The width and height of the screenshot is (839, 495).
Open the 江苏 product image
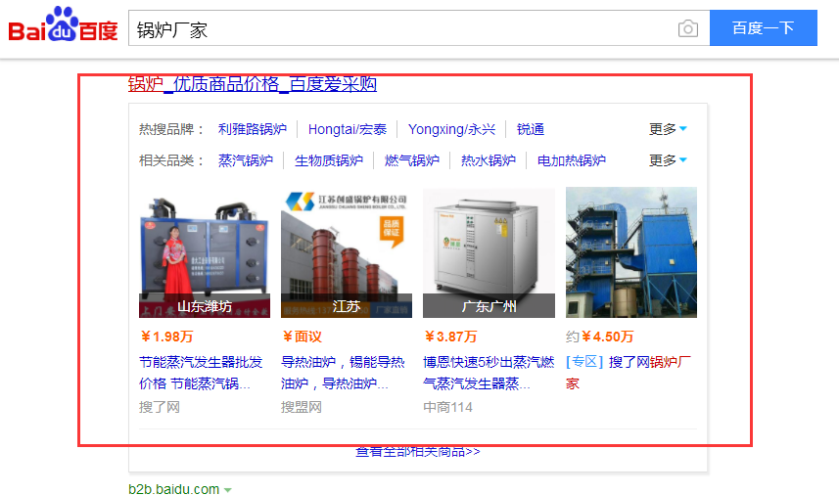(x=347, y=252)
